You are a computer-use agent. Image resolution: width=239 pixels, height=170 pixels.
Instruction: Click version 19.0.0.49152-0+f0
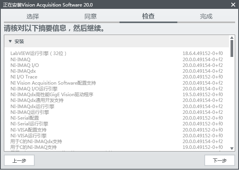pyautogui.click(x=203, y=147)
